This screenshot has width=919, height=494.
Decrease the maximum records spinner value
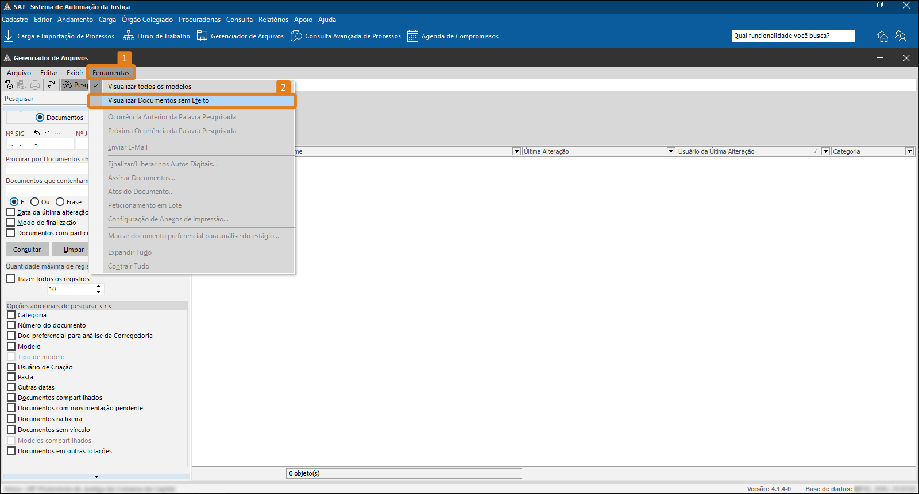98,292
